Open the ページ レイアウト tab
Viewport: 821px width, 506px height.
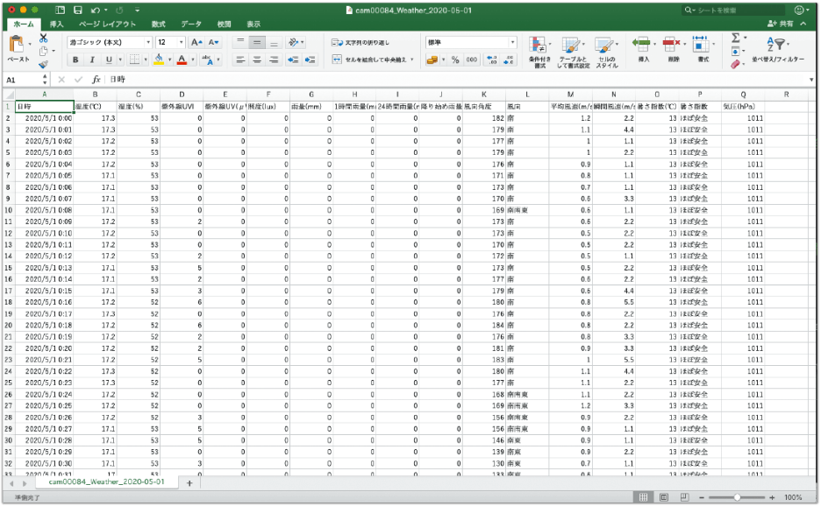107,24
